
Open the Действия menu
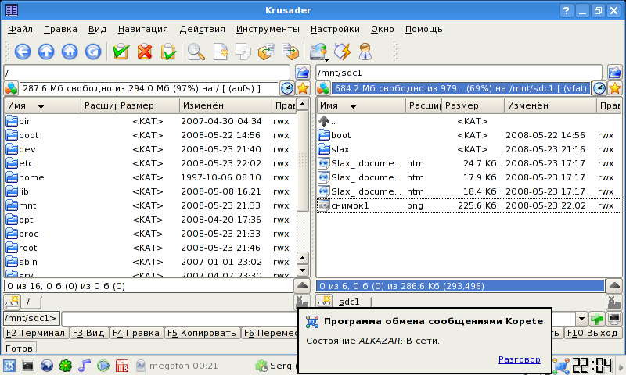coord(202,29)
